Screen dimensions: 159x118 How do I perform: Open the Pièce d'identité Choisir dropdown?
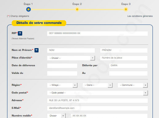[71, 58]
